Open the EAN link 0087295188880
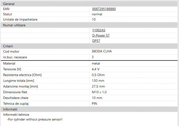The height and width of the screenshot is (126, 179). (104, 9)
